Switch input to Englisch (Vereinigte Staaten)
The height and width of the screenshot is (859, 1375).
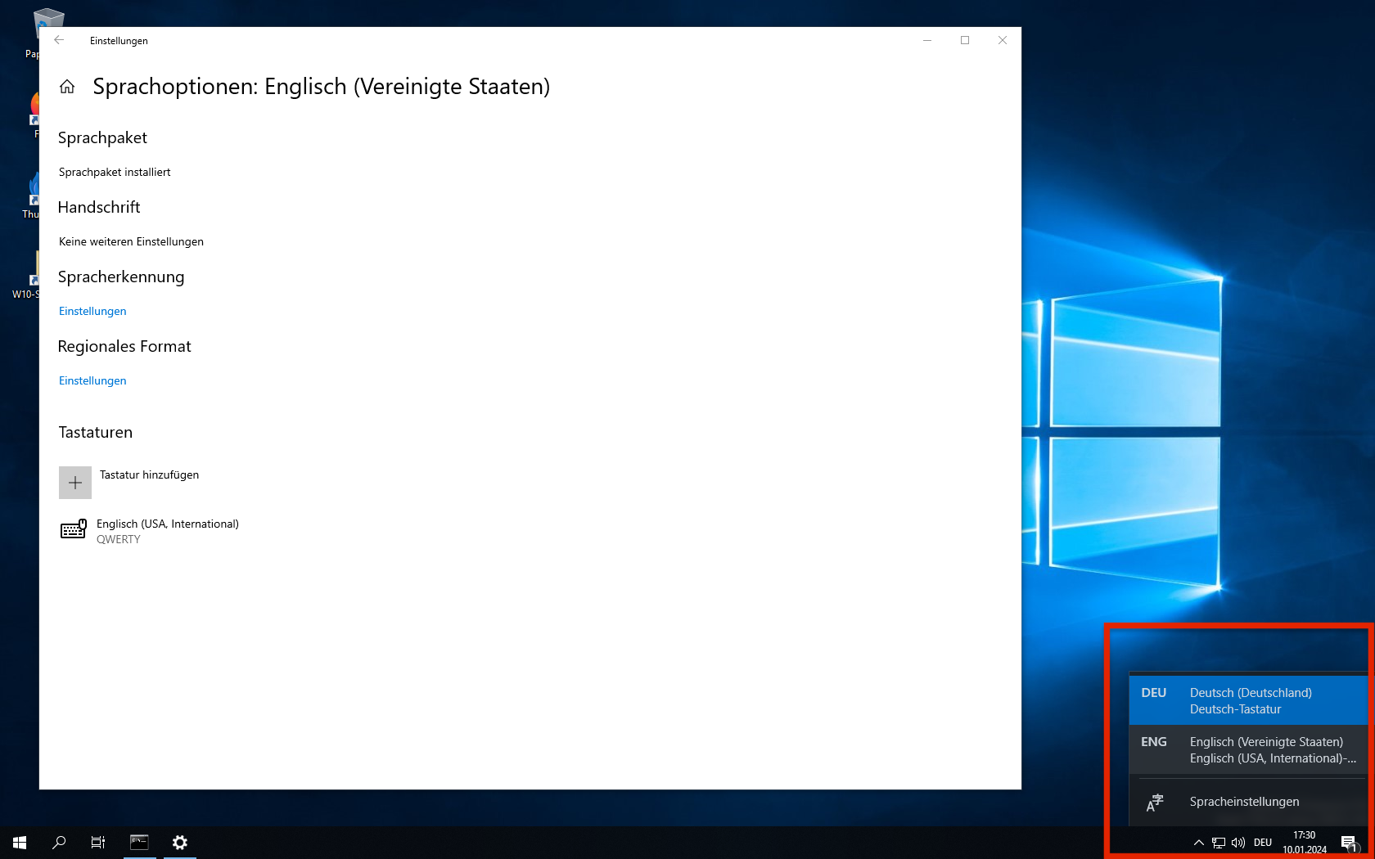pyautogui.click(x=1248, y=750)
